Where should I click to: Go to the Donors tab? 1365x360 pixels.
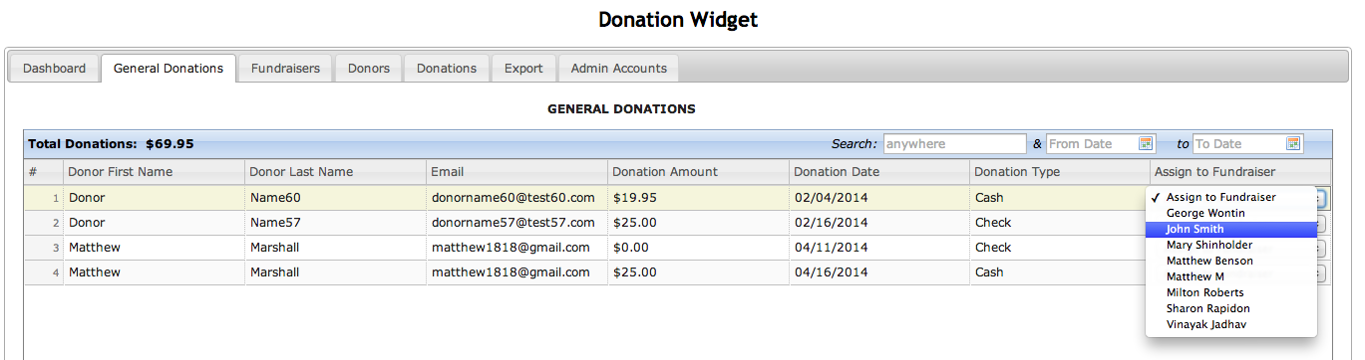(x=368, y=69)
